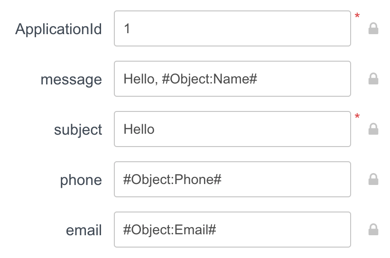Click the lock icon beside ApplicationId
This screenshot has height=258, width=390.
(x=373, y=29)
